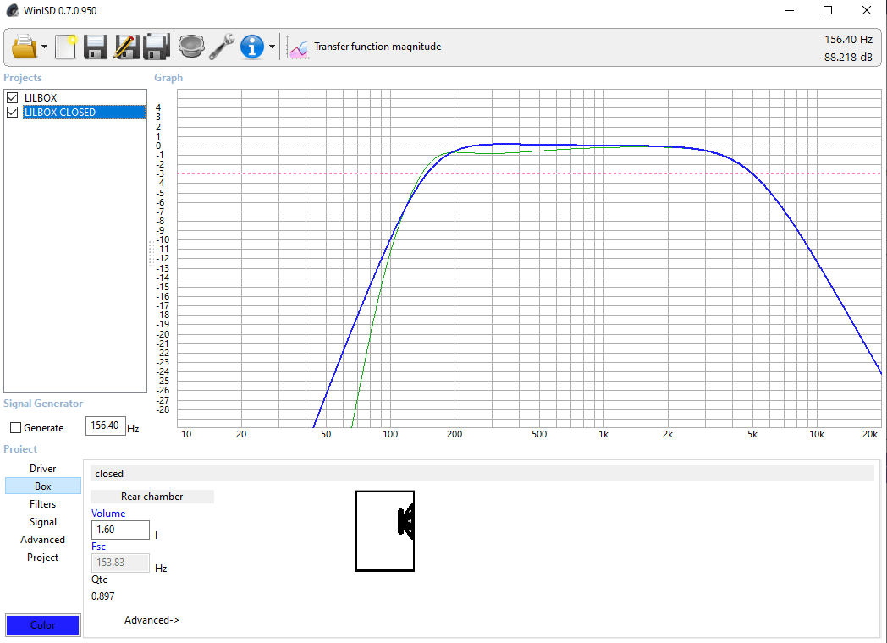This screenshot has width=887, height=643.
Task: Click the 88.218 dB cursor readout
Action: [848, 58]
